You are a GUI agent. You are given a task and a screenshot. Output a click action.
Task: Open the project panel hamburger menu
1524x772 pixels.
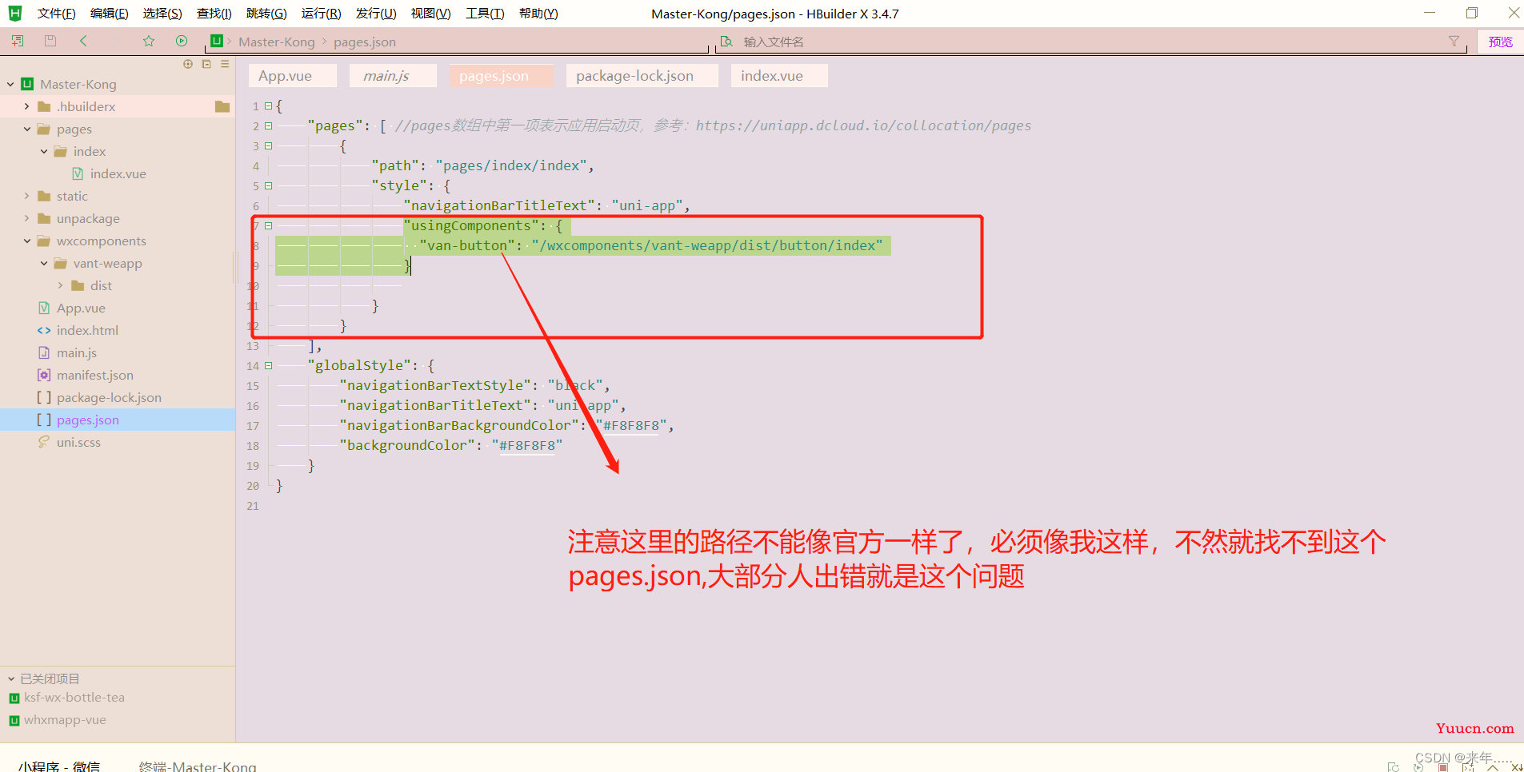225,64
